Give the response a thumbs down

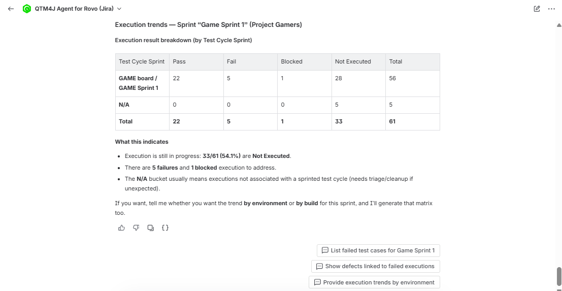point(136,228)
